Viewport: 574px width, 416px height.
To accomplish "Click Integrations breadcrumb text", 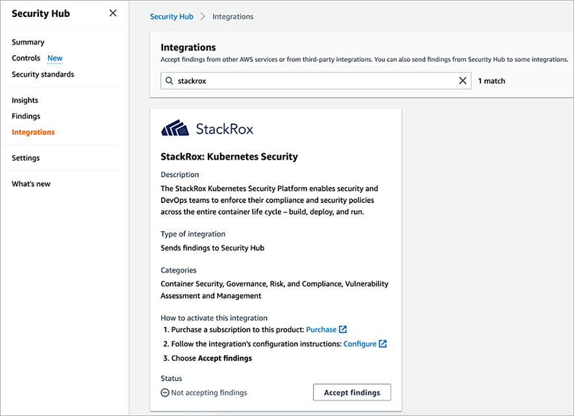I will point(233,16).
